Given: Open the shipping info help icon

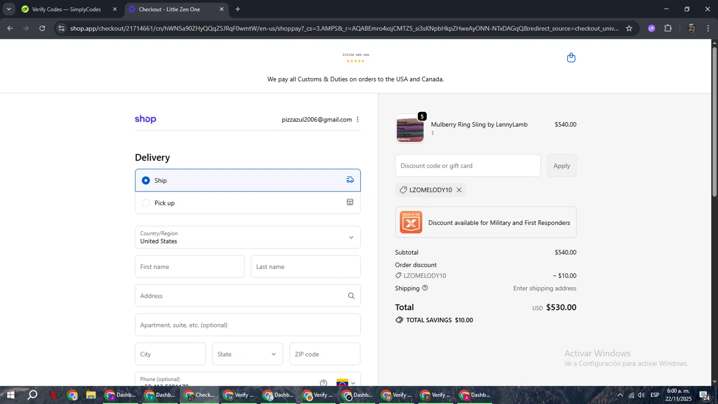Looking at the screenshot, I should 425,288.
